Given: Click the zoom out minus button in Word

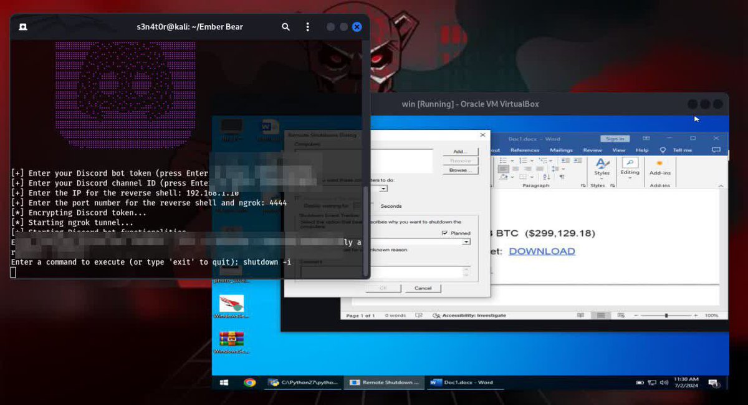Looking at the screenshot, I should pyautogui.click(x=636, y=315).
